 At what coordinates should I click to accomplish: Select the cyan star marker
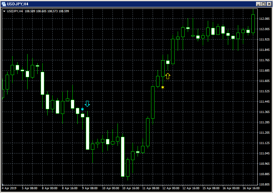pyautogui.click(x=82, y=109)
